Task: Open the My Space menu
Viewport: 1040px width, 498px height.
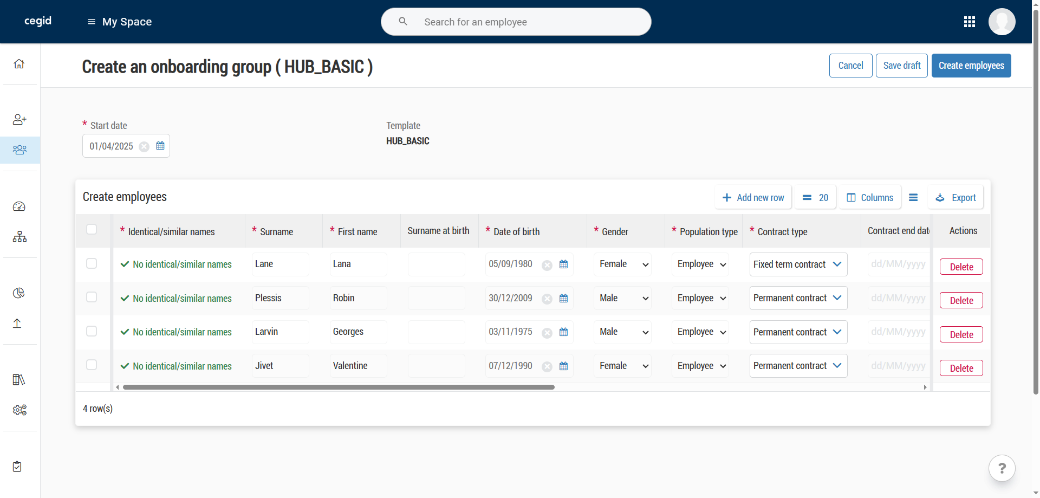Action: pos(120,22)
